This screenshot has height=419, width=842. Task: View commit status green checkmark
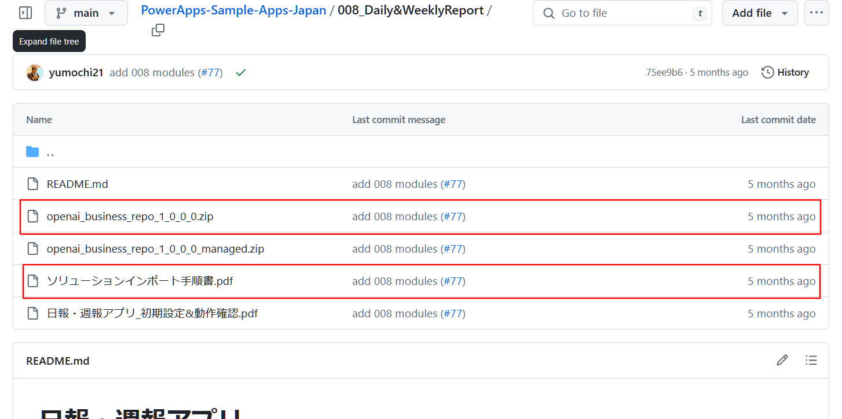(241, 73)
